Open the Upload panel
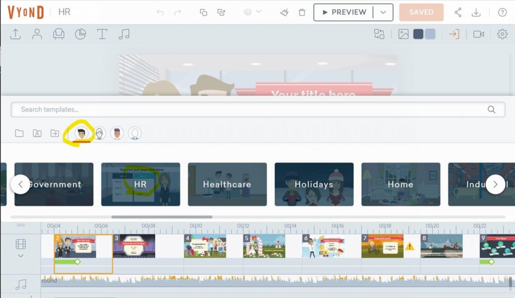515x298 pixels. point(16,34)
